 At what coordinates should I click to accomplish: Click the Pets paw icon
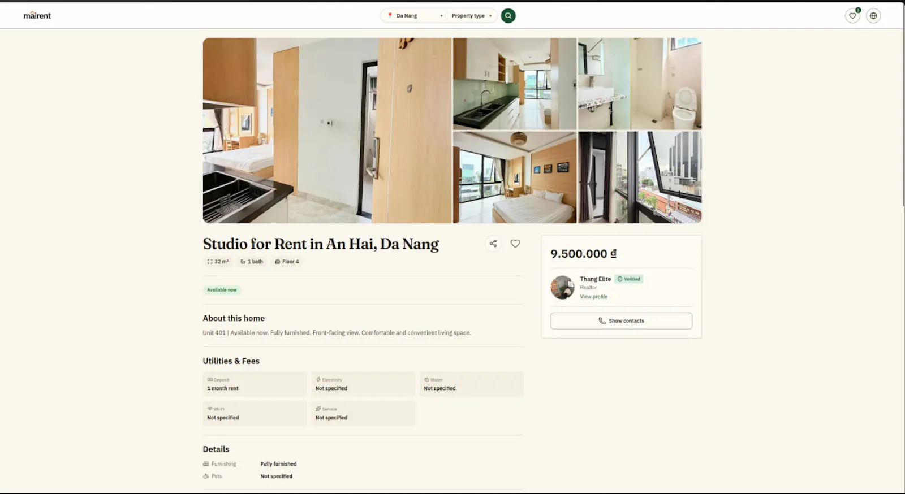pyautogui.click(x=206, y=476)
